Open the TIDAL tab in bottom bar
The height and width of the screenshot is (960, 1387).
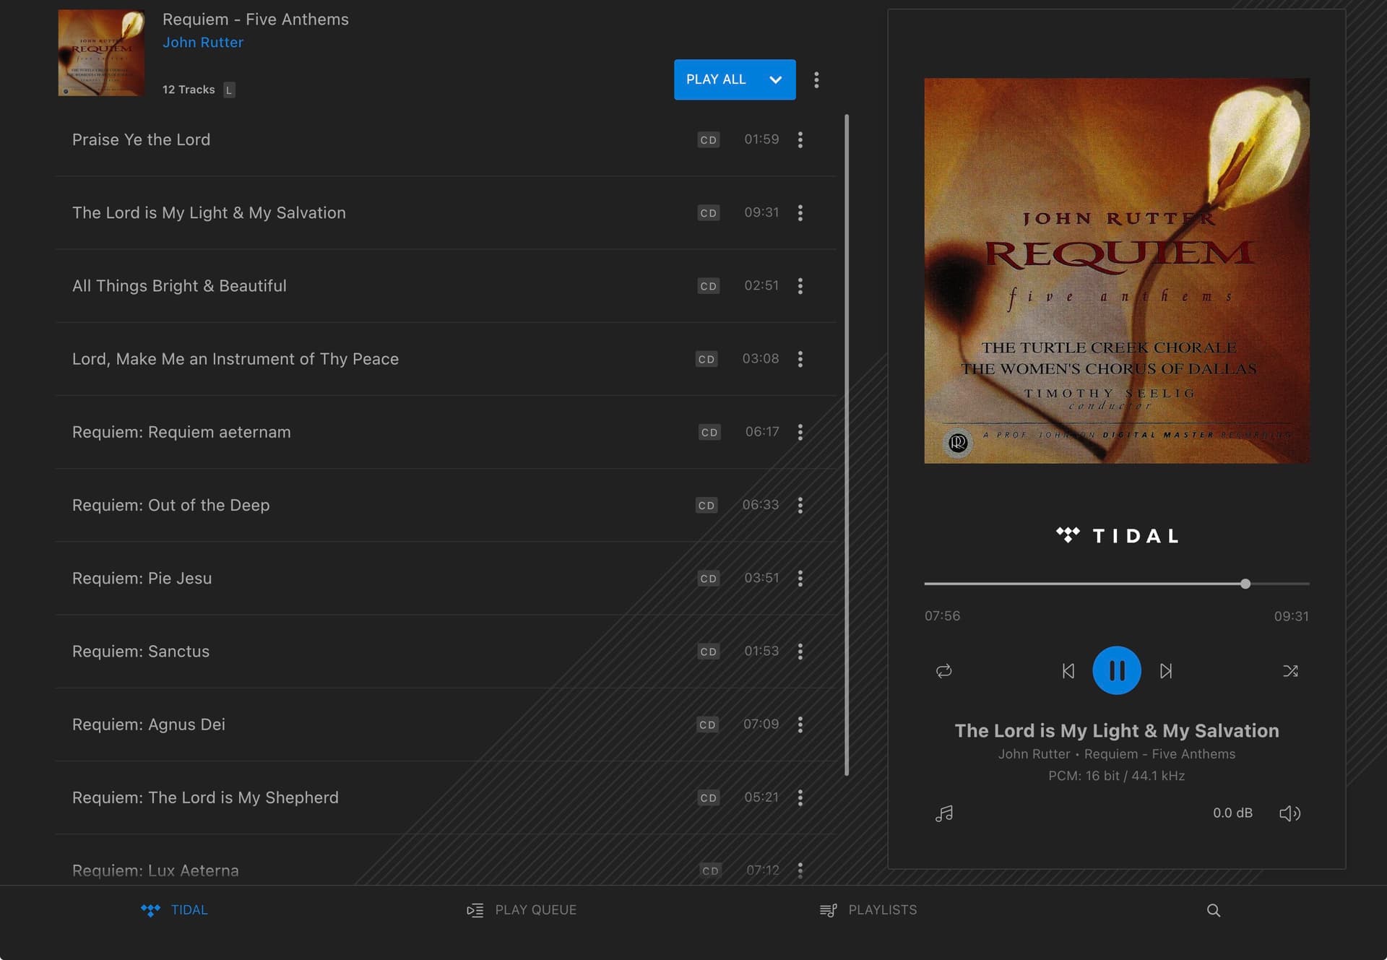click(x=174, y=910)
